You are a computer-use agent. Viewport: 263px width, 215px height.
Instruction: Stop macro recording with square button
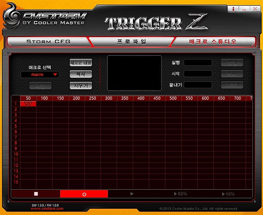[36, 194]
